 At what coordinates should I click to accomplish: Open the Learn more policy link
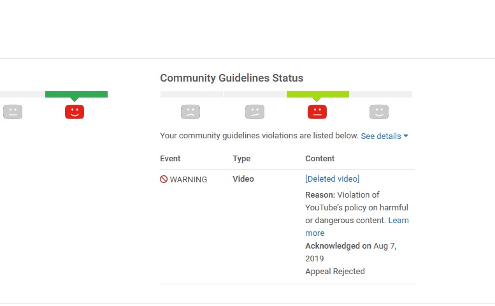coord(357,227)
